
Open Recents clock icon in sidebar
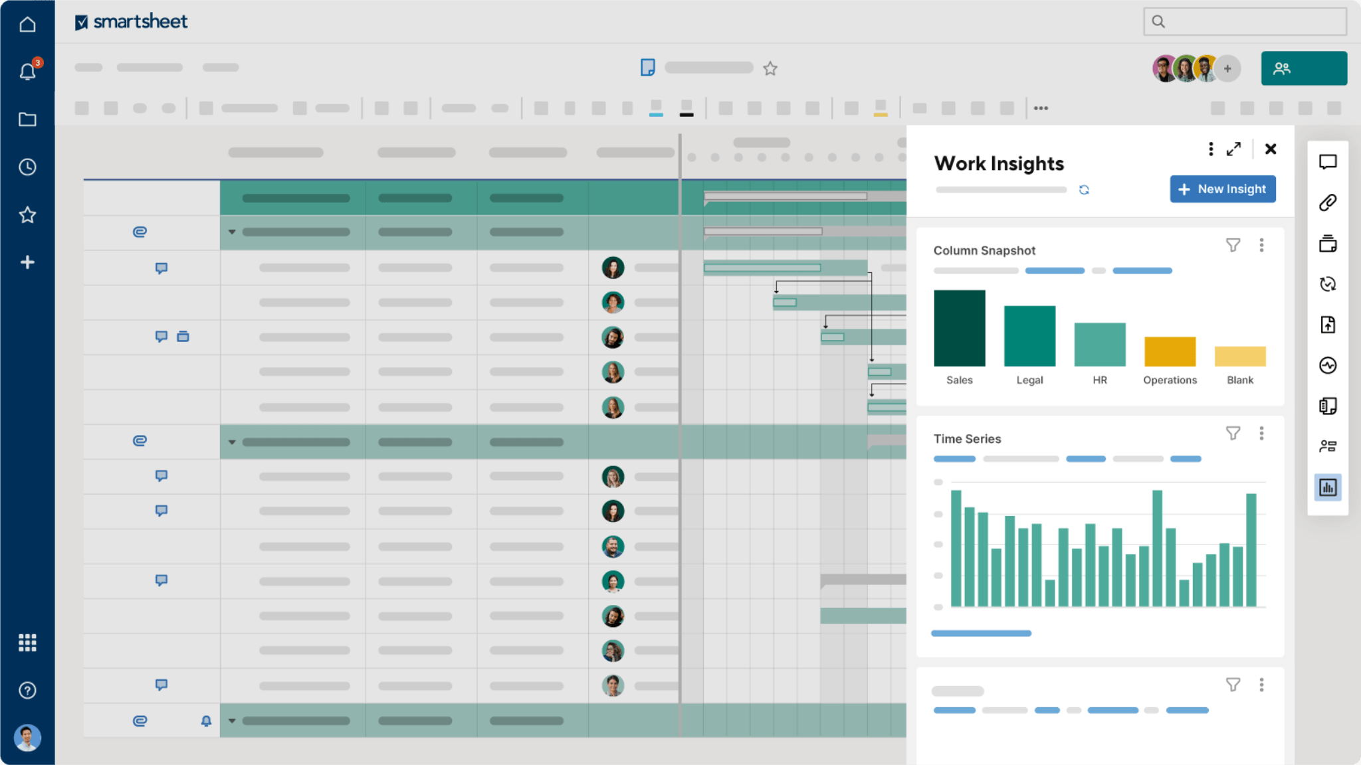(27, 167)
